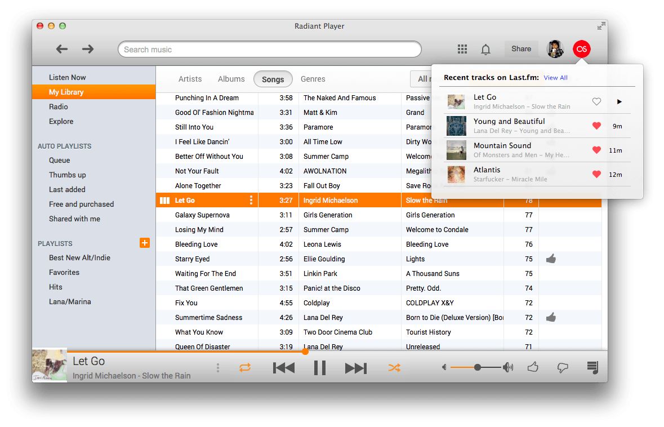Viewport: 664px width, 427px height.
Task: Open the Last.fm account icon
Action: coord(582,49)
